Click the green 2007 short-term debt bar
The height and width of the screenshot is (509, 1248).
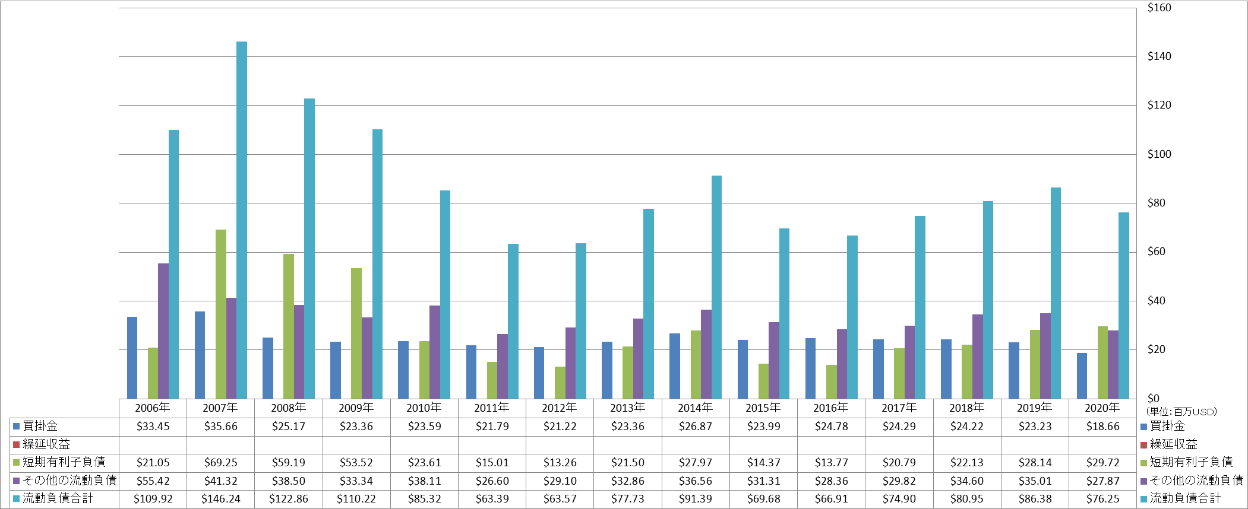click(x=221, y=314)
